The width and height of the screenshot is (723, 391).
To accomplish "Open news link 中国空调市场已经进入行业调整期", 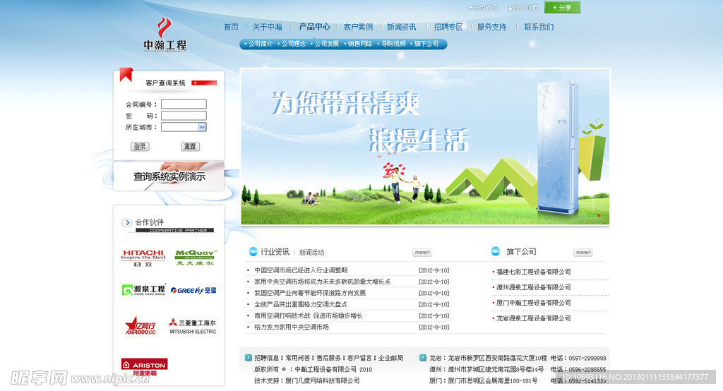I will [301, 270].
